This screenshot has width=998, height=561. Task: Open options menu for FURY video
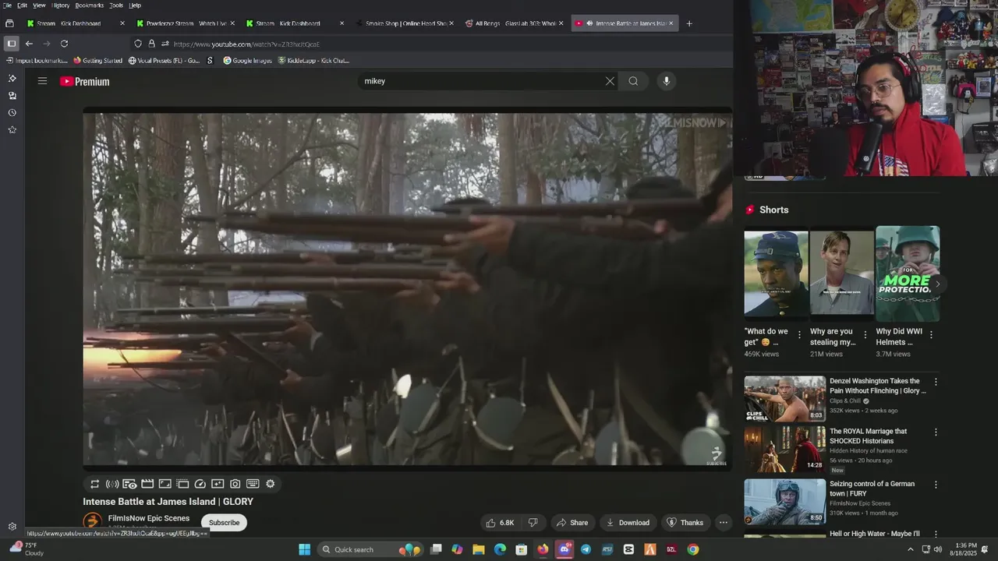(936, 485)
